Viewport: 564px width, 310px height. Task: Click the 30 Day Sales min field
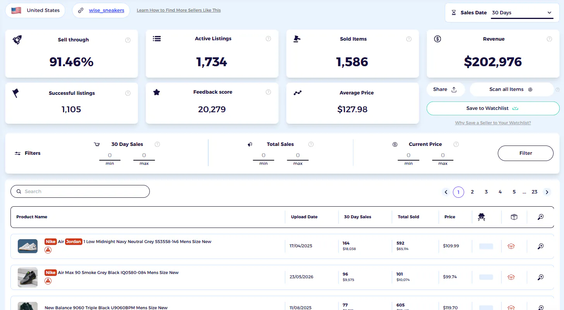(x=110, y=156)
